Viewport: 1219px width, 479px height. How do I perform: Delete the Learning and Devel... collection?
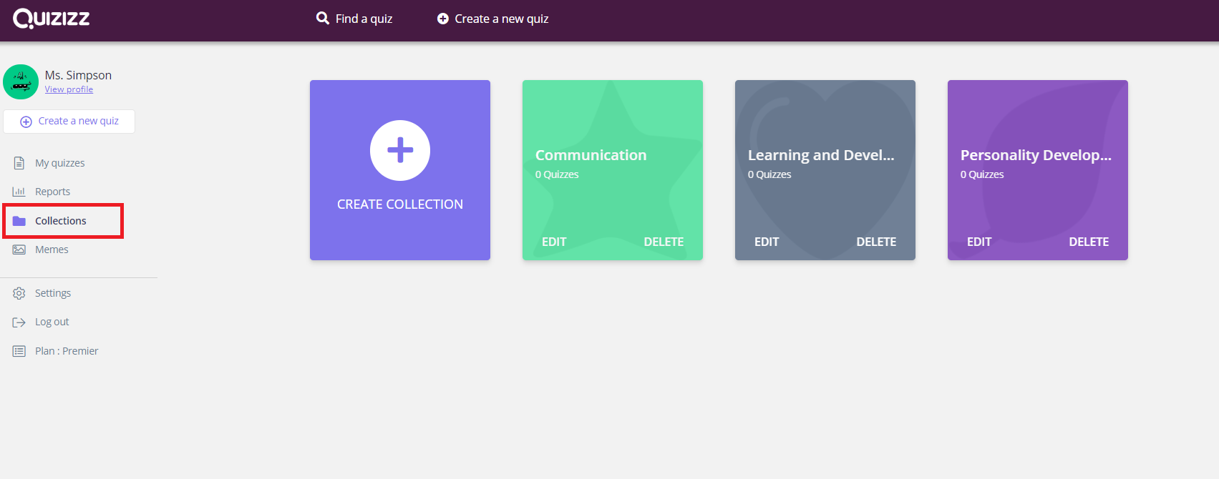[x=876, y=242]
